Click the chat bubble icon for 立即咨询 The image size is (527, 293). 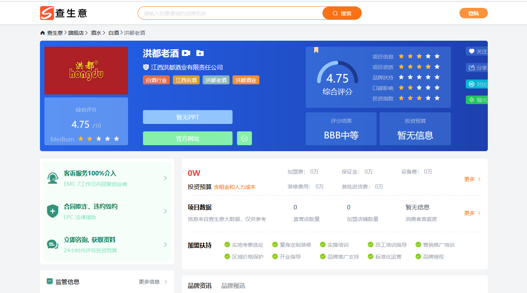tap(53, 244)
